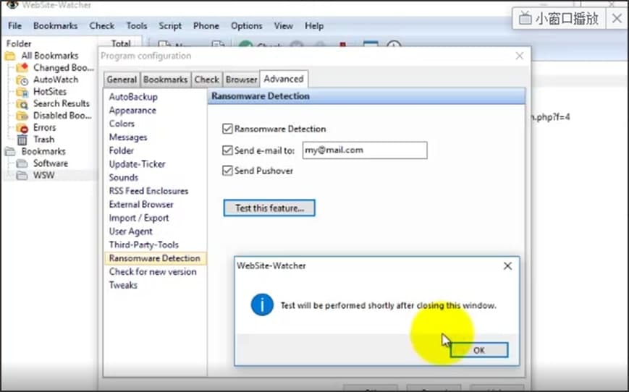Select Sounds in the settings list
The image size is (629, 392).
point(124,177)
